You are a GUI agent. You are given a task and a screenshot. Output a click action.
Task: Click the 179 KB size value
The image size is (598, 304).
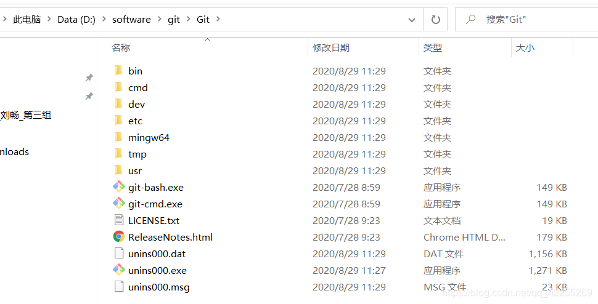click(x=552, y=238)
